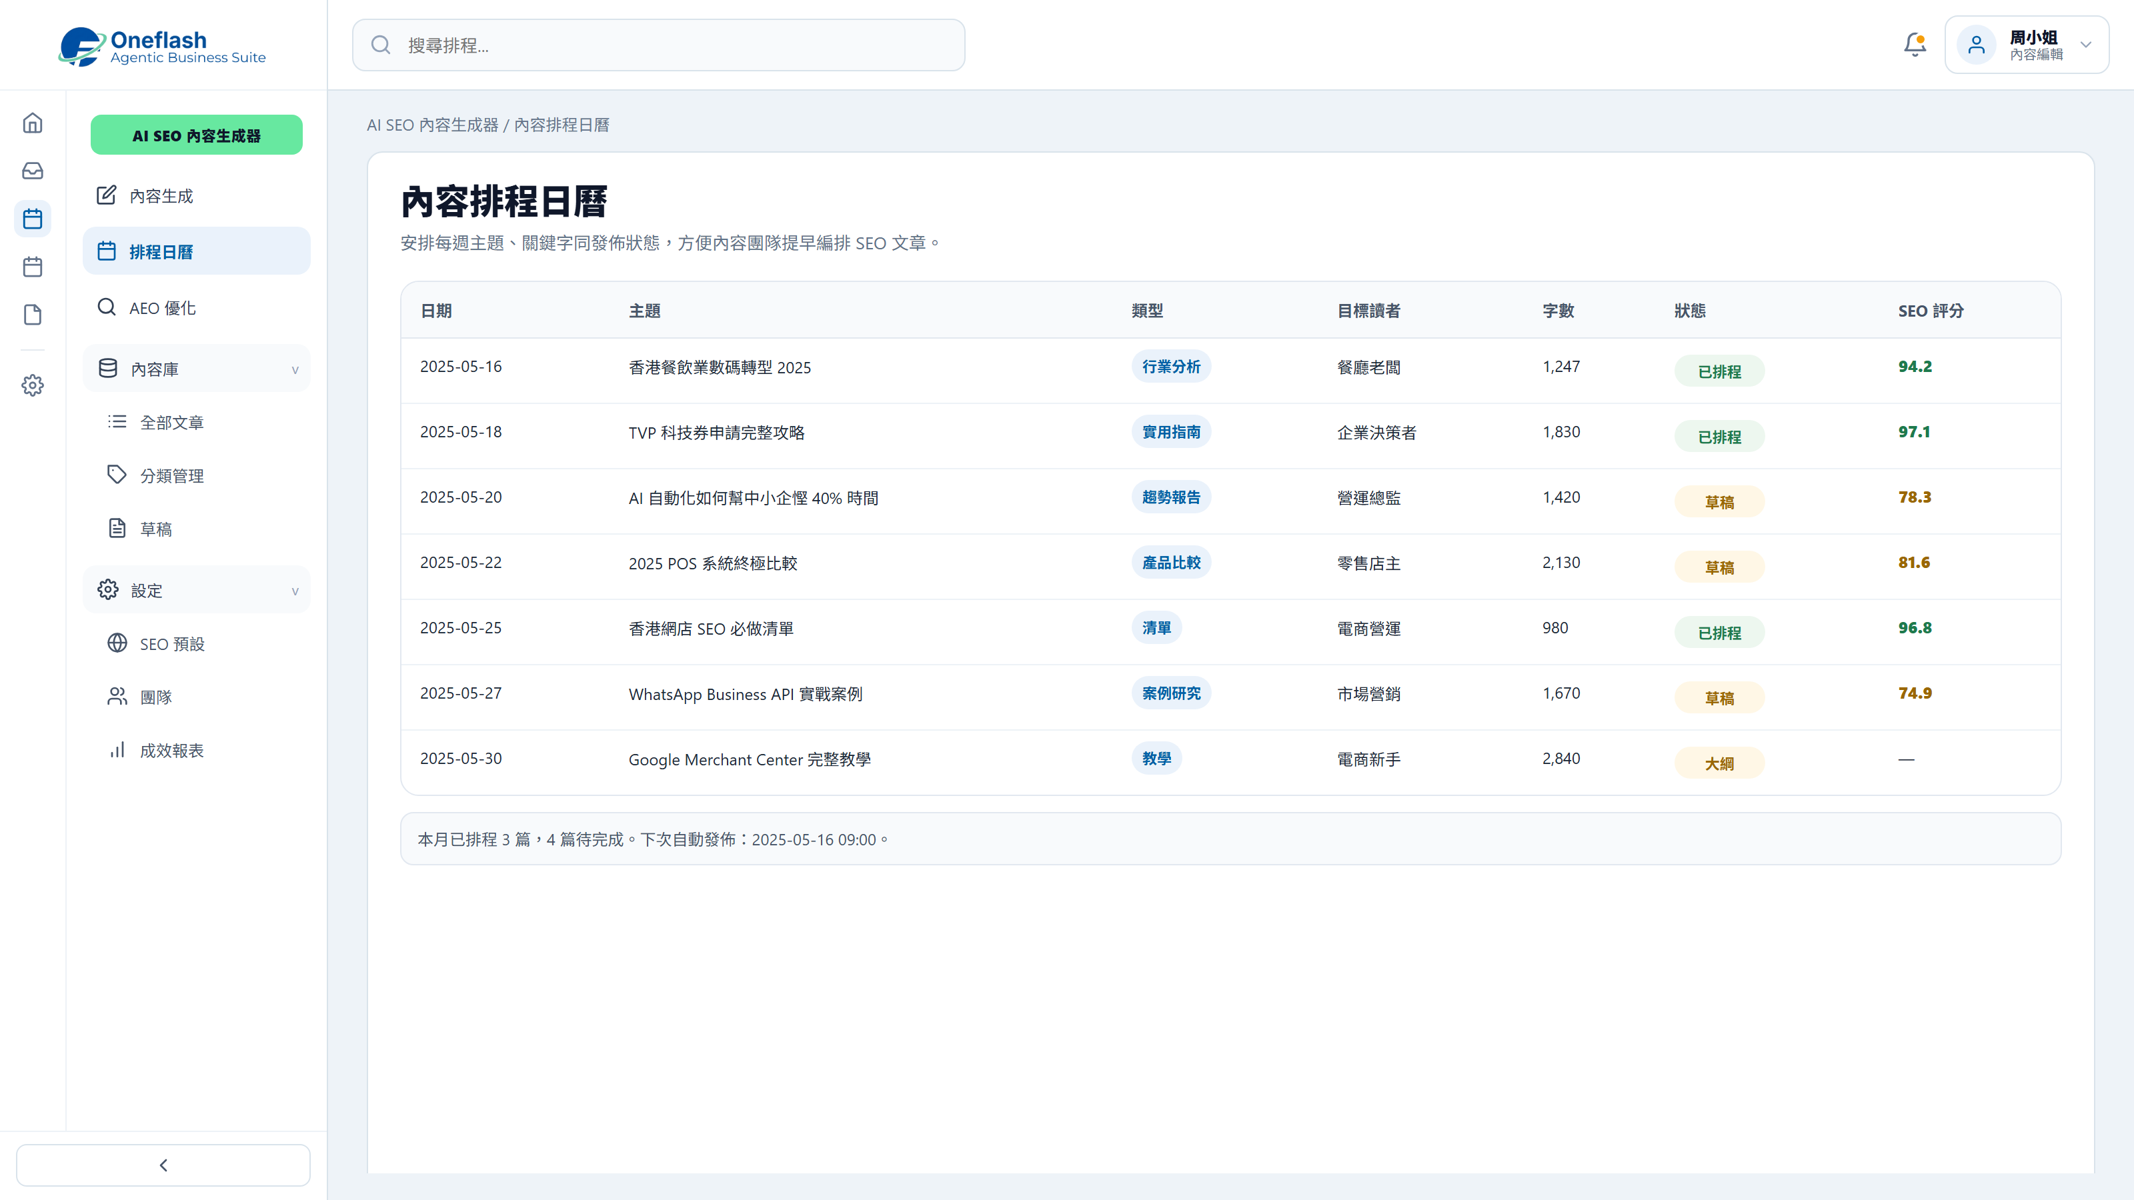Open the 周小姐 account dropdown chevron

[2085, 45]
